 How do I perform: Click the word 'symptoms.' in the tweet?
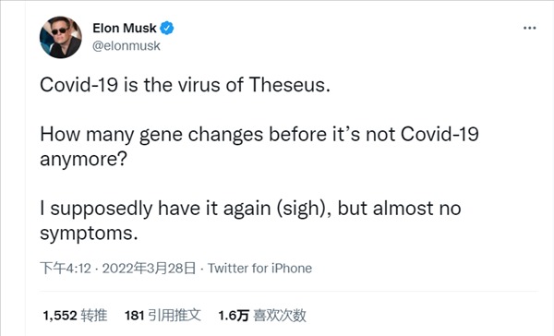pos(89,234)
